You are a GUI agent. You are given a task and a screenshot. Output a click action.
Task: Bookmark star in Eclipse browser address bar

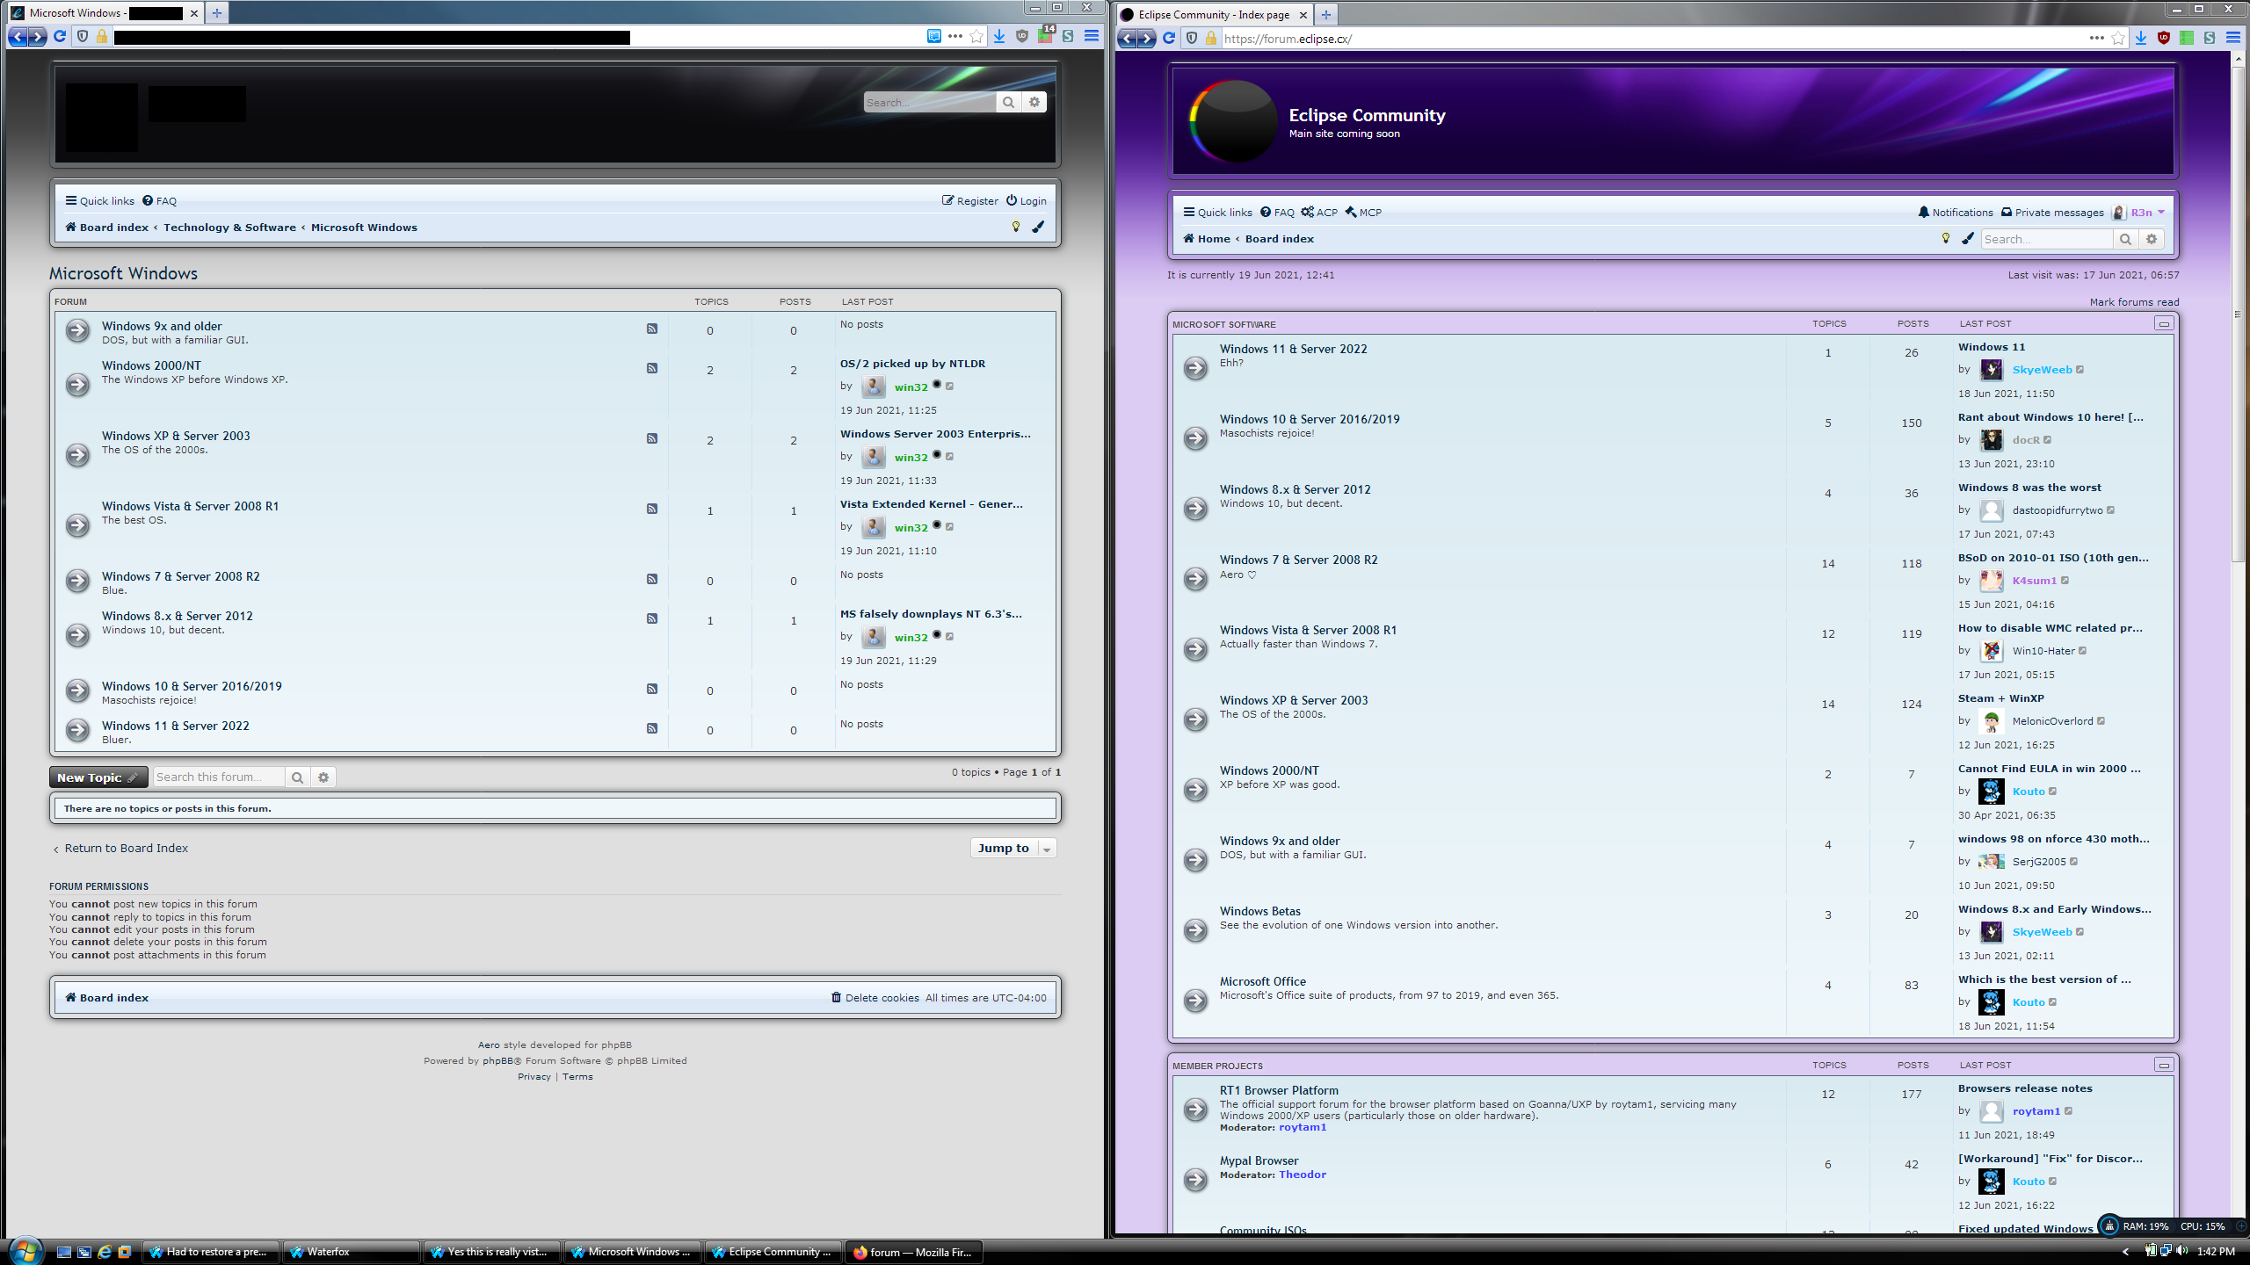pos(2118,38)
